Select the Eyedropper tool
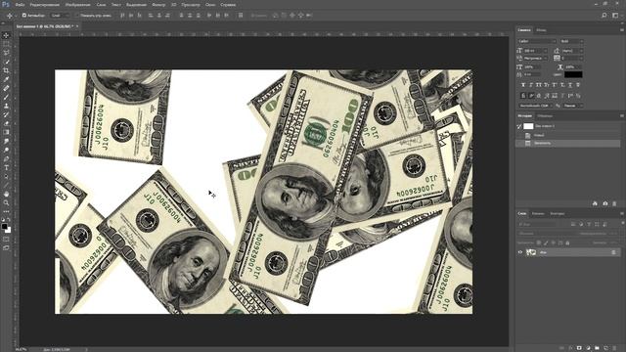This screenshot has height=352, width=626. pyautogui.click(x=6, y=79)
